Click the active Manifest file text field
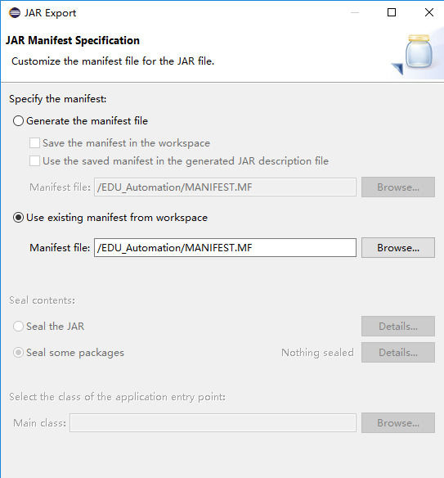The image size is (444, 478). coord(225,247)
